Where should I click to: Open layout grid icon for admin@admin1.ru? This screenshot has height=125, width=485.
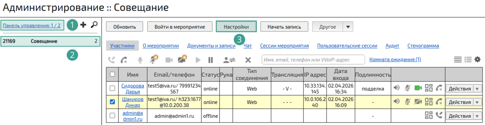coord(429,115)
